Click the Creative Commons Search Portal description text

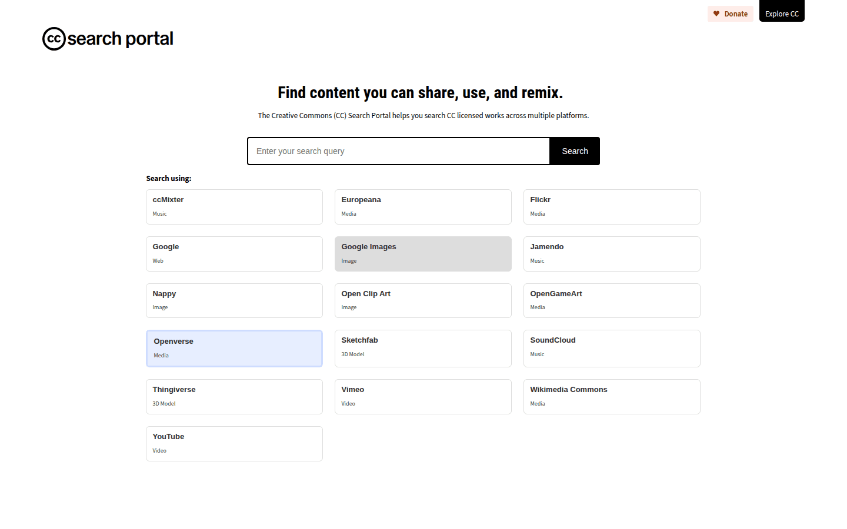423,115
